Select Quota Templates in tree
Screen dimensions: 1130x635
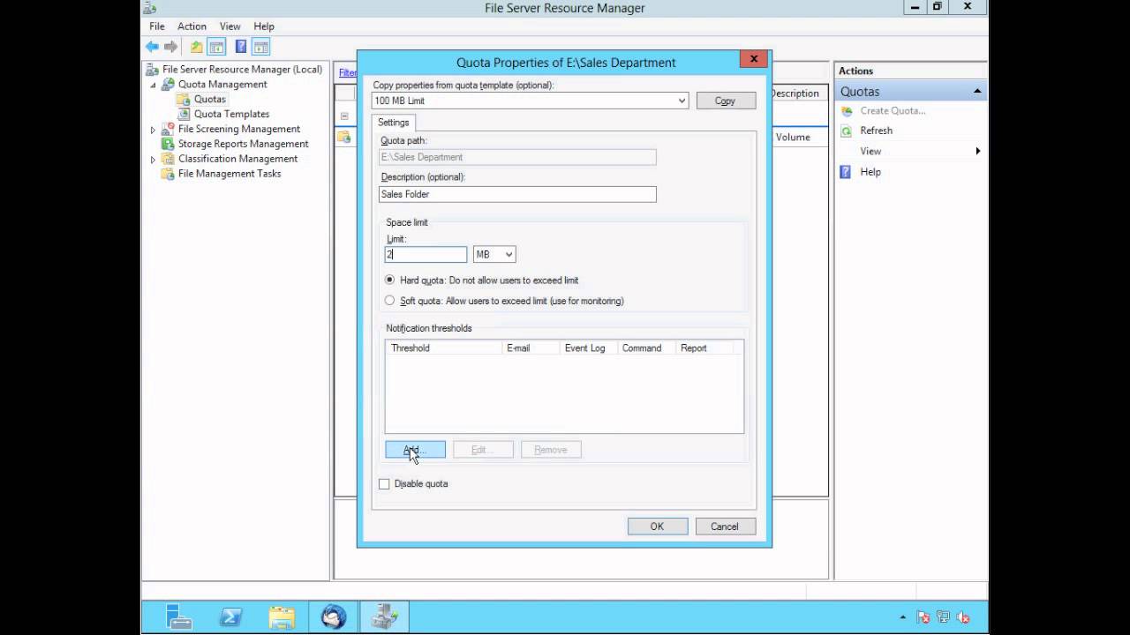pyautogui.click(x=231, y=114)
